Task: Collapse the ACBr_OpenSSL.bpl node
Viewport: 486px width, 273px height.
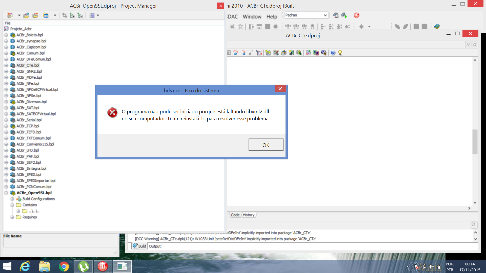Action: [6, 193]
